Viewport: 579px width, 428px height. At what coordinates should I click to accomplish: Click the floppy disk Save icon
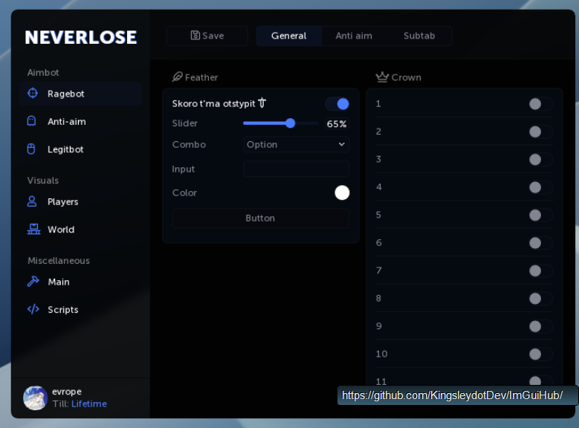(195, 36)
